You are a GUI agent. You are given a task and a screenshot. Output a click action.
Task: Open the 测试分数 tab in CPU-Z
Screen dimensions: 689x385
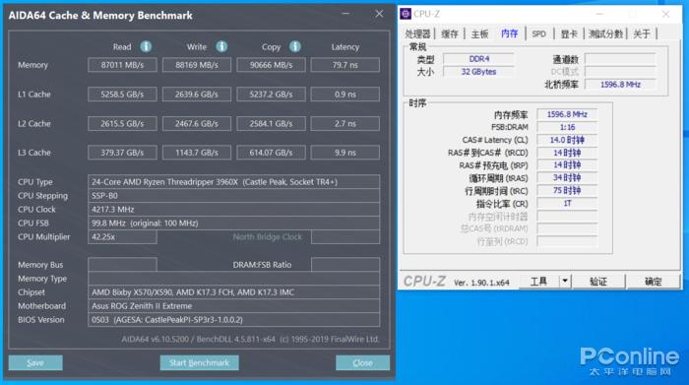point(606,33)
